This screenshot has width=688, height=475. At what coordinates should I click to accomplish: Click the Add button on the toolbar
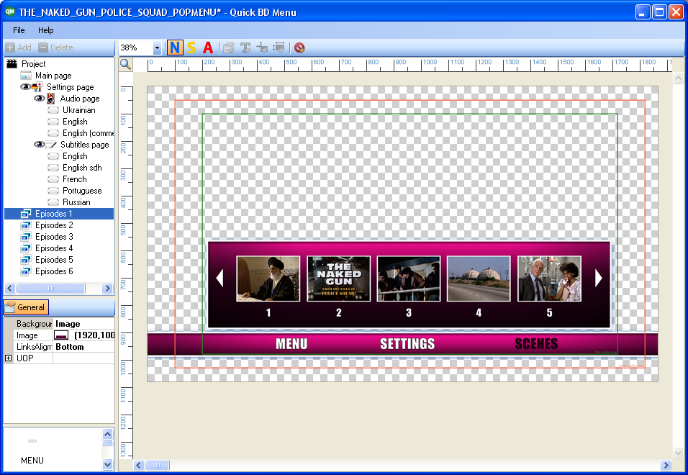tap(17, 47)
